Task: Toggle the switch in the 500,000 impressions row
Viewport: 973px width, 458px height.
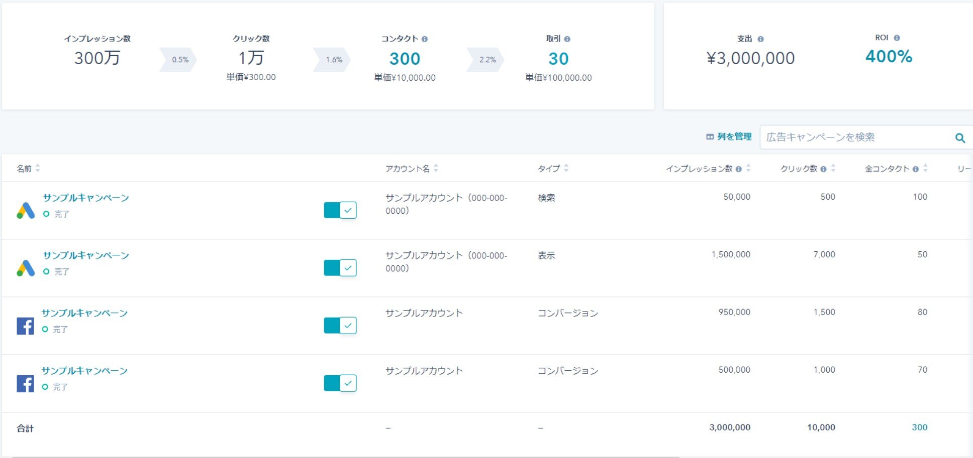Action: [340, 383]
